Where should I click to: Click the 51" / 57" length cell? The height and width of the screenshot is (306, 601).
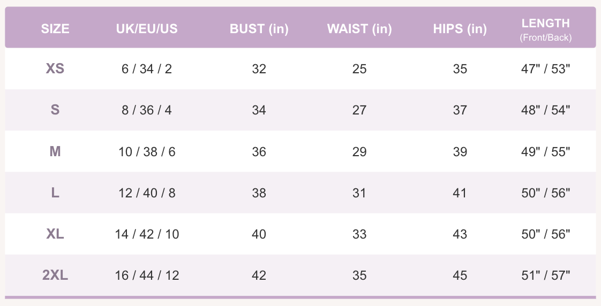click(545, 276)
